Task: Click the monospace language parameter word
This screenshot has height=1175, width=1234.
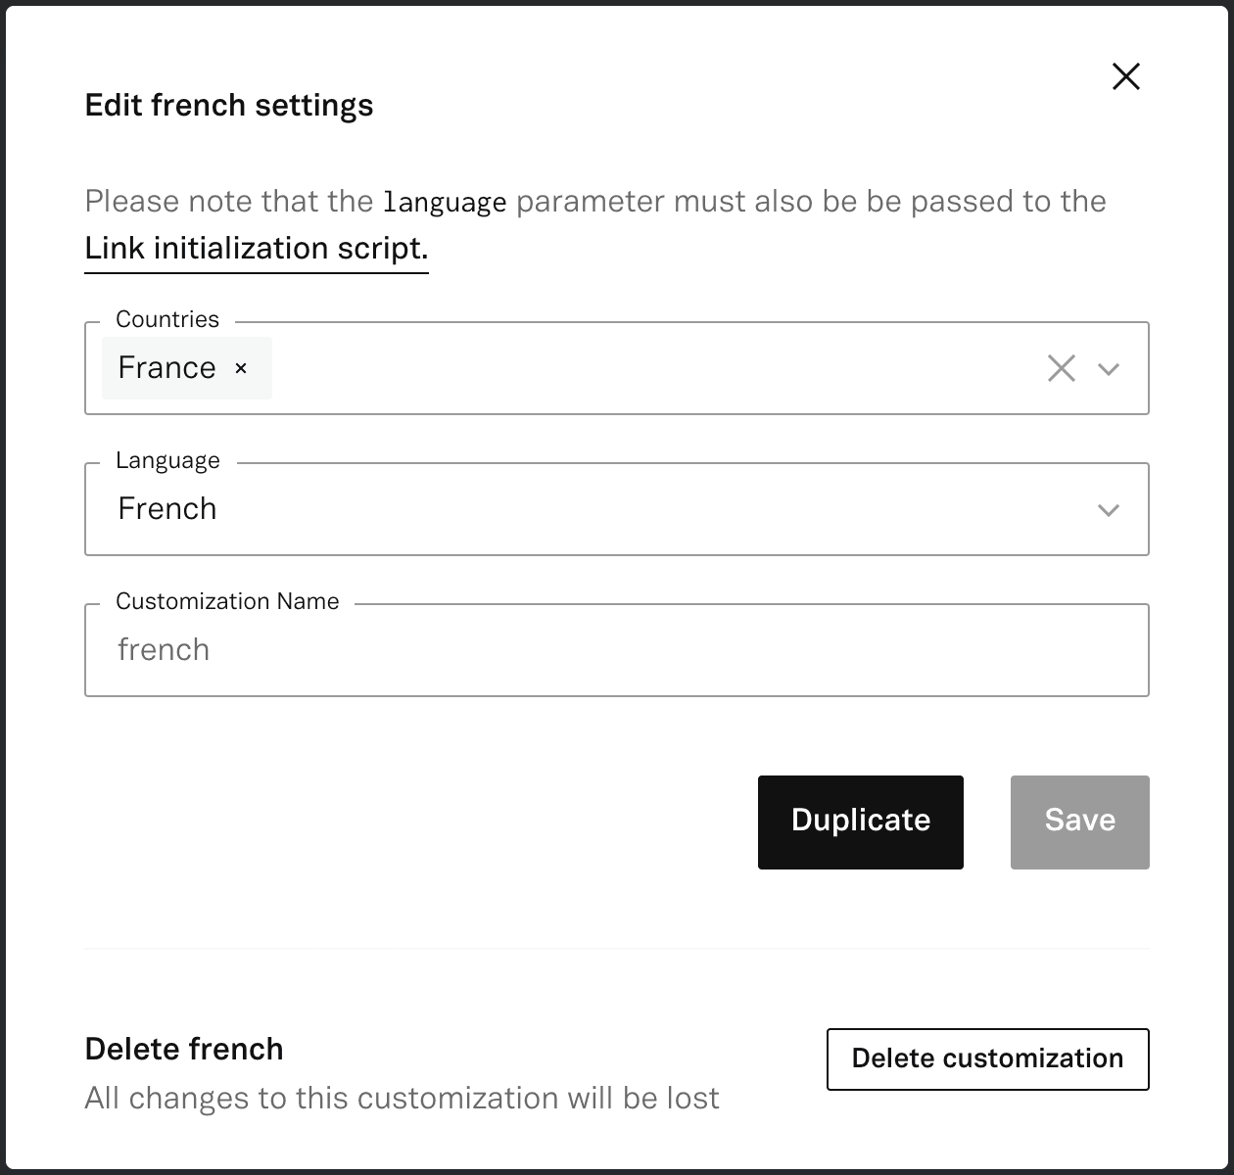Action: click(445, 203)
